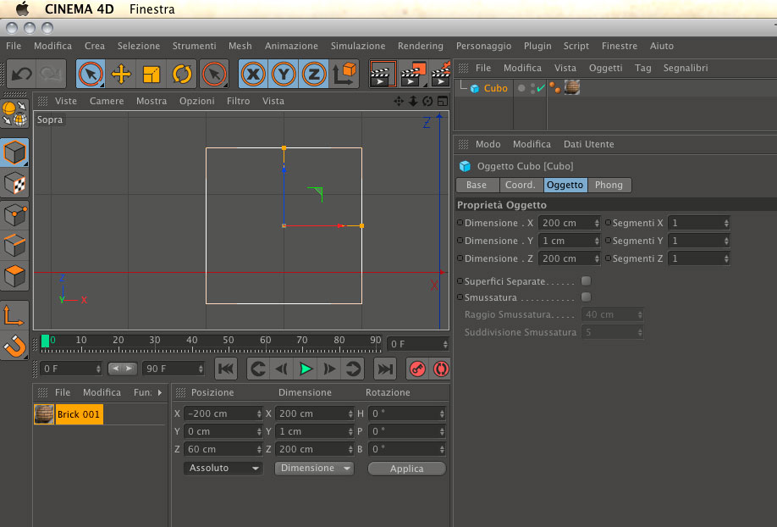Switch to Points mode
Screen dimensions: 777x527
coord(14,215)
